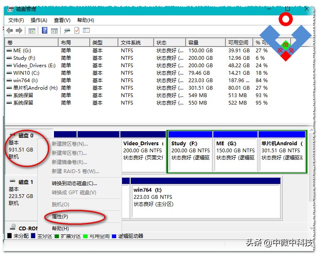Choose 脱机(O) in the context menu
The image size is (320, 254).
61,204
